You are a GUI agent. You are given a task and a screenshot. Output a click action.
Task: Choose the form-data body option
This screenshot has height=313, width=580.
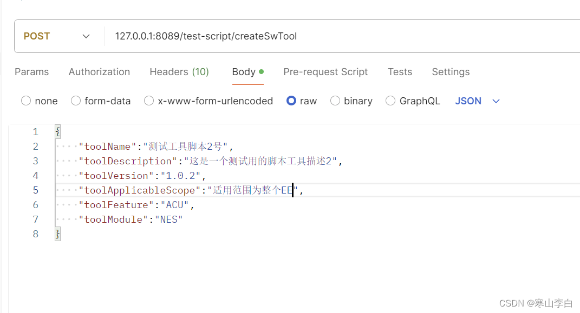tap(75, 101)
